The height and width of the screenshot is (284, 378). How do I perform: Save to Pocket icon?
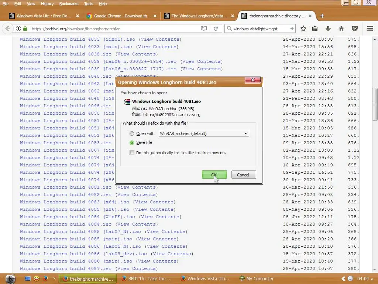pos(355,28)
